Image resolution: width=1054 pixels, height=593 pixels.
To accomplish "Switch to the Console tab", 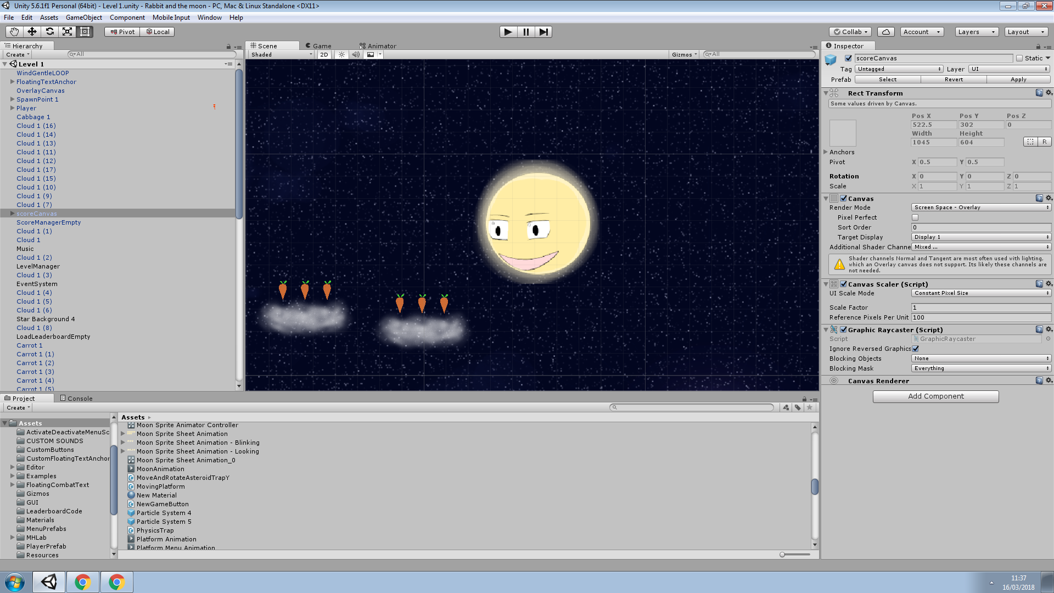I will tap(77, 399).
